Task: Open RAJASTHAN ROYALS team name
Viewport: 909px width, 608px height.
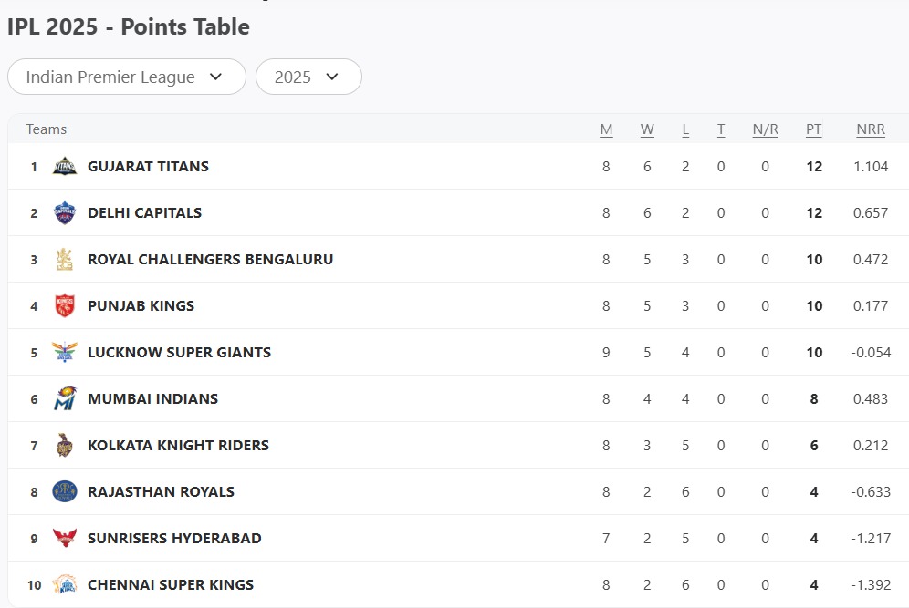Action: pos(161,491)
